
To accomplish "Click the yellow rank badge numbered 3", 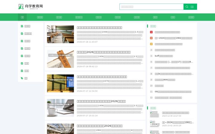I will click(x=151, y=44).
